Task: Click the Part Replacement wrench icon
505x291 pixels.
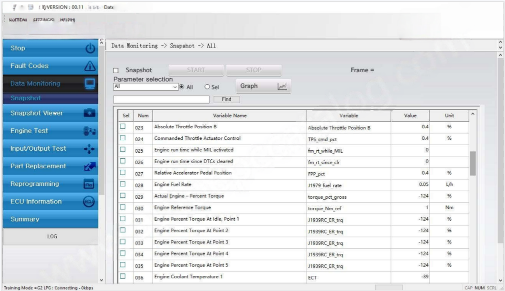Action: [90, 166]
